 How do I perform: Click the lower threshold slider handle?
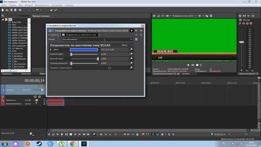click(x=71, y=54)
